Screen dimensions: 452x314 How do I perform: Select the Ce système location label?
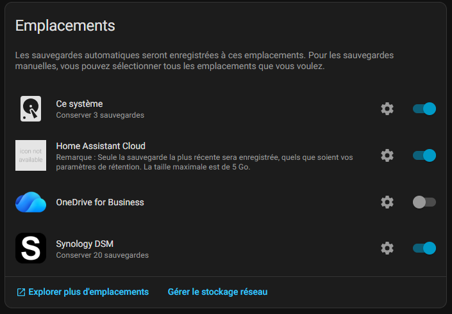(80, 104)
